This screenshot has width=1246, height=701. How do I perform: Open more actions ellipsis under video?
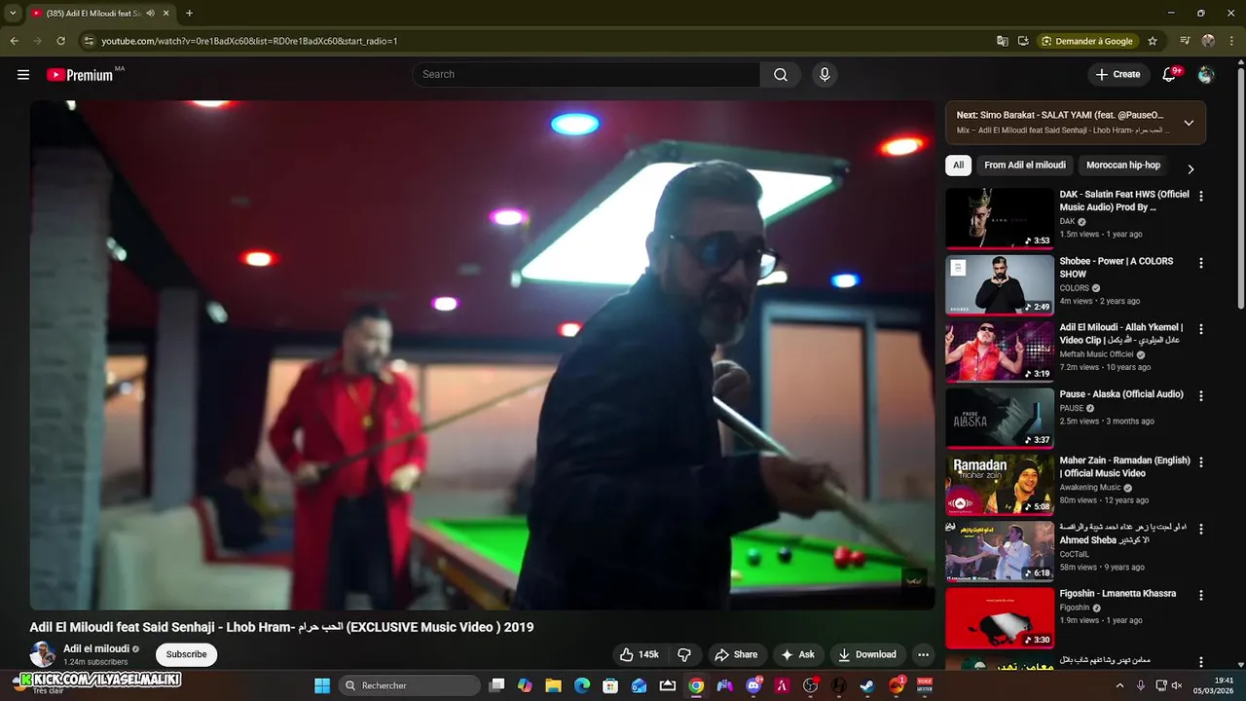coord(923,655)
